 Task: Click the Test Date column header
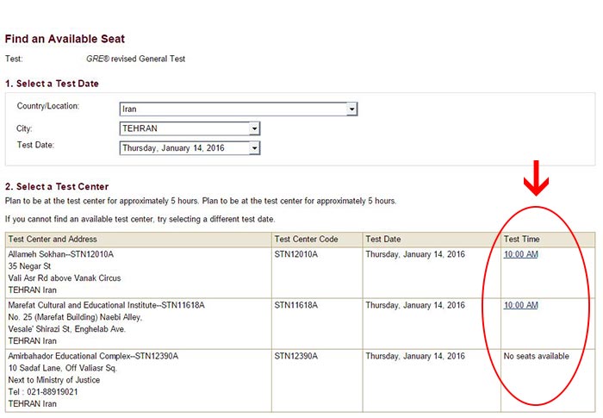[x=384, y=239]
